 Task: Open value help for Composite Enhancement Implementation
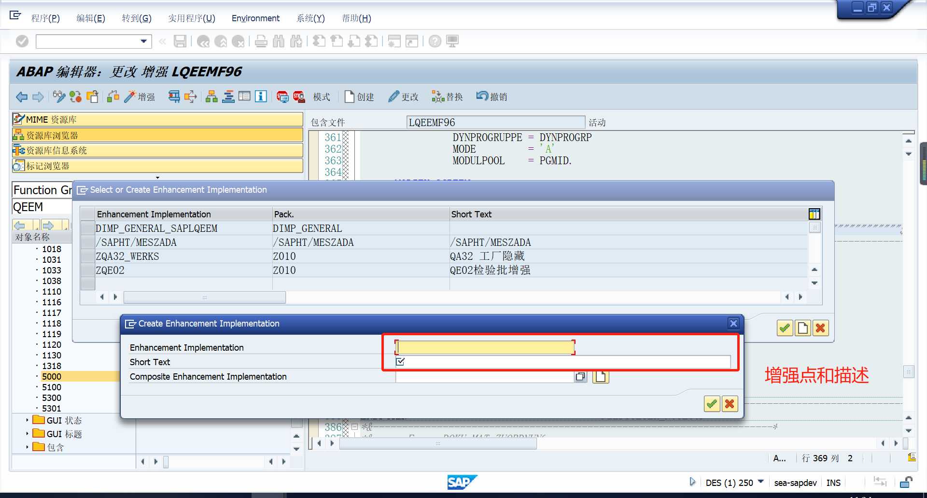pyautogui.click(x=581, y=376)
